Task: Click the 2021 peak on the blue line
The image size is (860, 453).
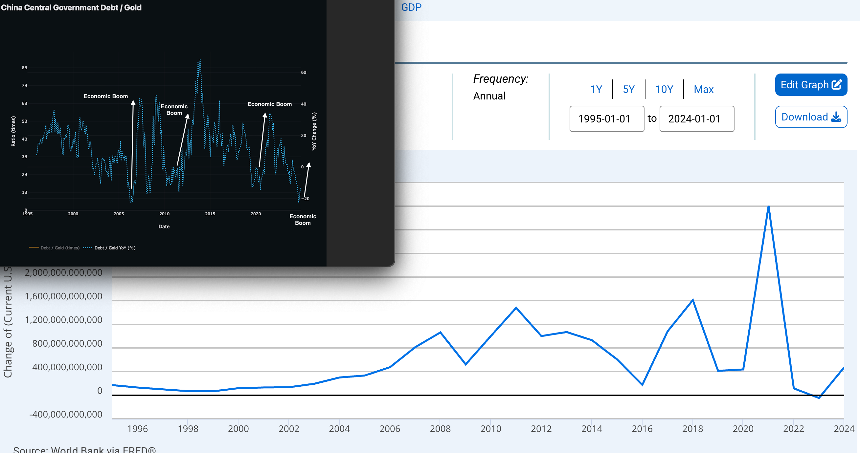Action: [768, 207]
